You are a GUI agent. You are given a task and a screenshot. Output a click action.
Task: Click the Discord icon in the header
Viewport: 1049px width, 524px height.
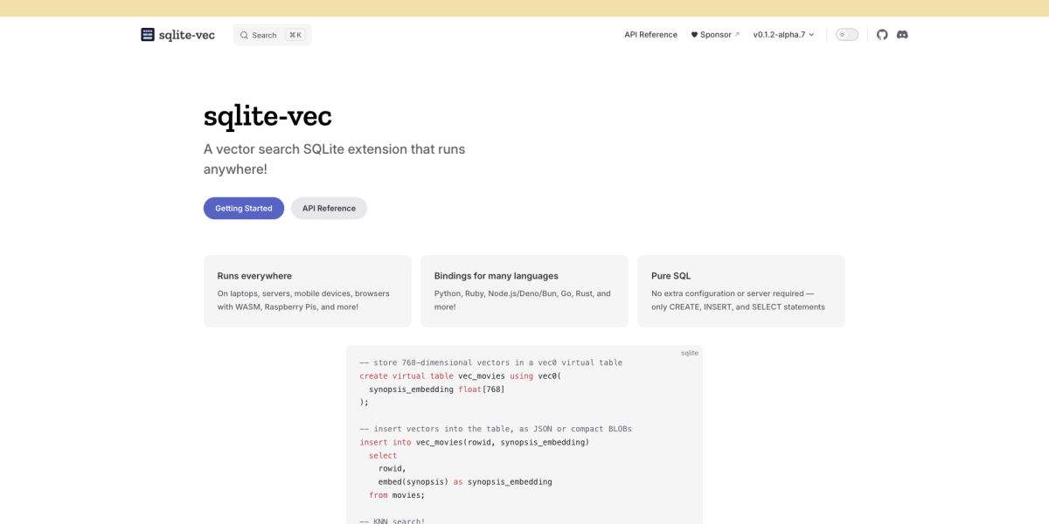coord(902,34)
